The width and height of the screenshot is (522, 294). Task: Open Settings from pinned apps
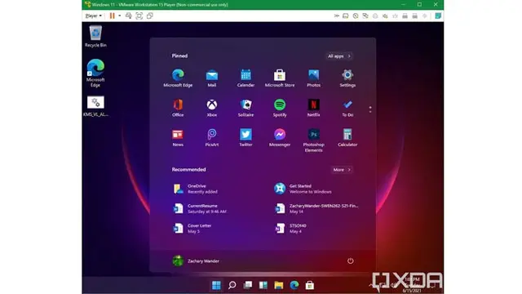(347, 78)
